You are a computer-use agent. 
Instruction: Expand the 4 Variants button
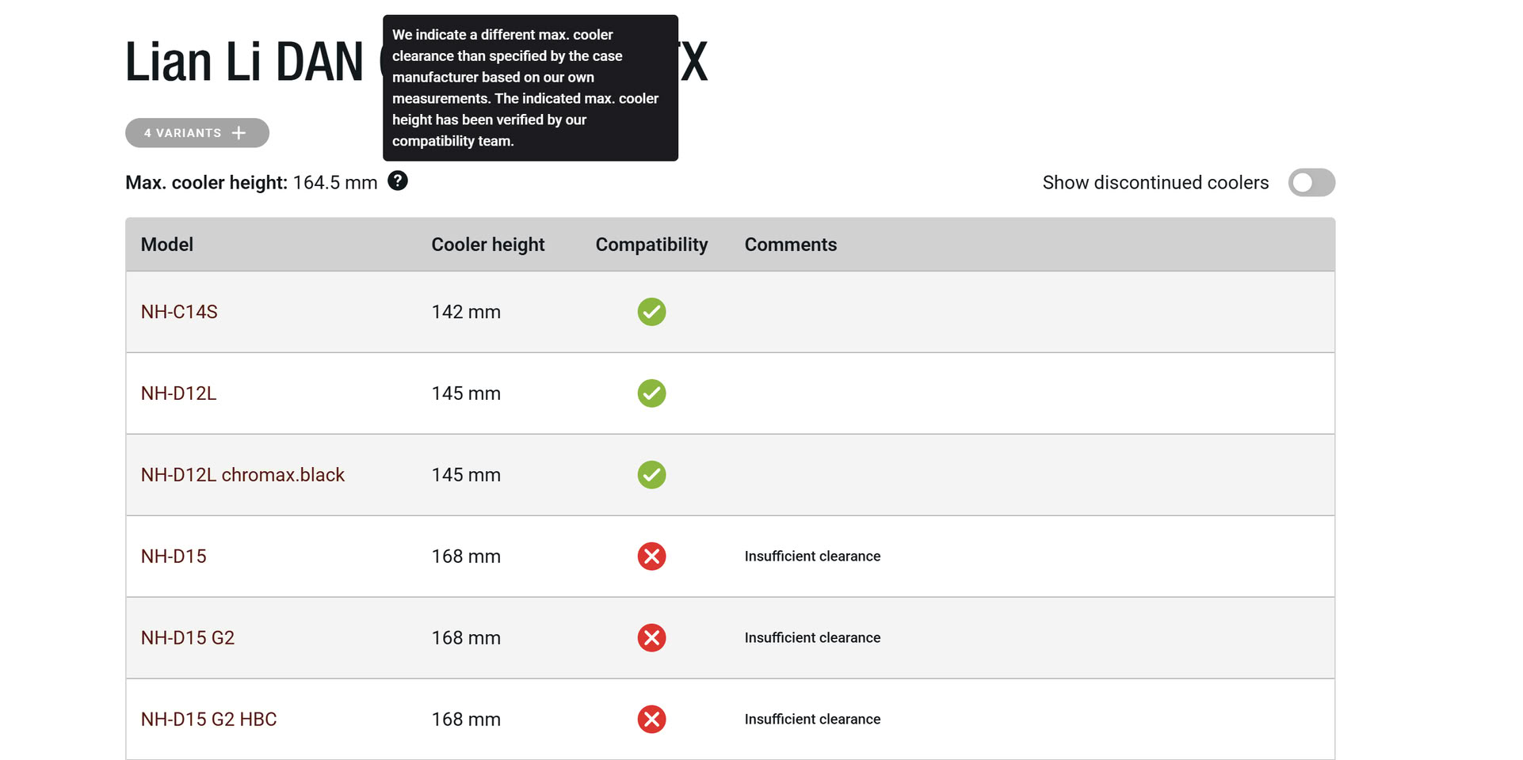(197, 133)
